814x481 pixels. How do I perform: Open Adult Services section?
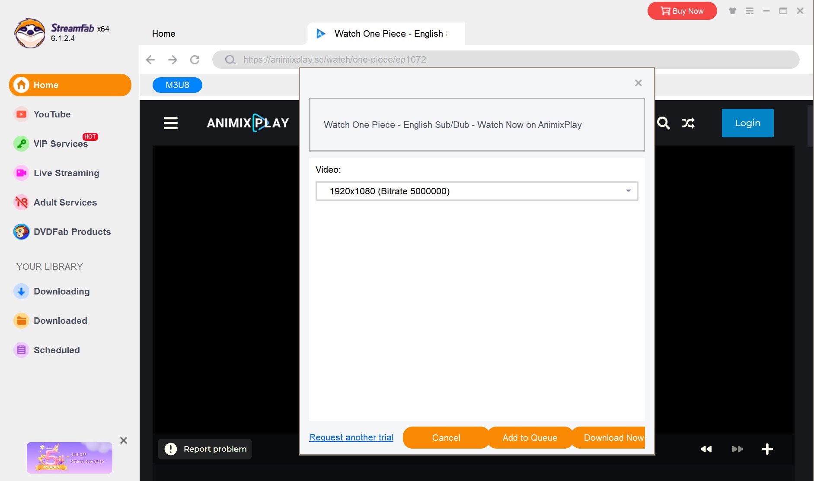click(65, 203)
